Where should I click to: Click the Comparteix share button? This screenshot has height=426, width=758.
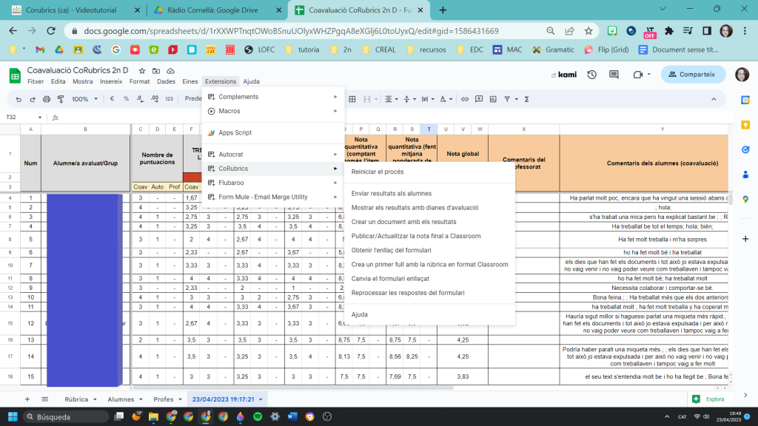(x=693, y=74)
